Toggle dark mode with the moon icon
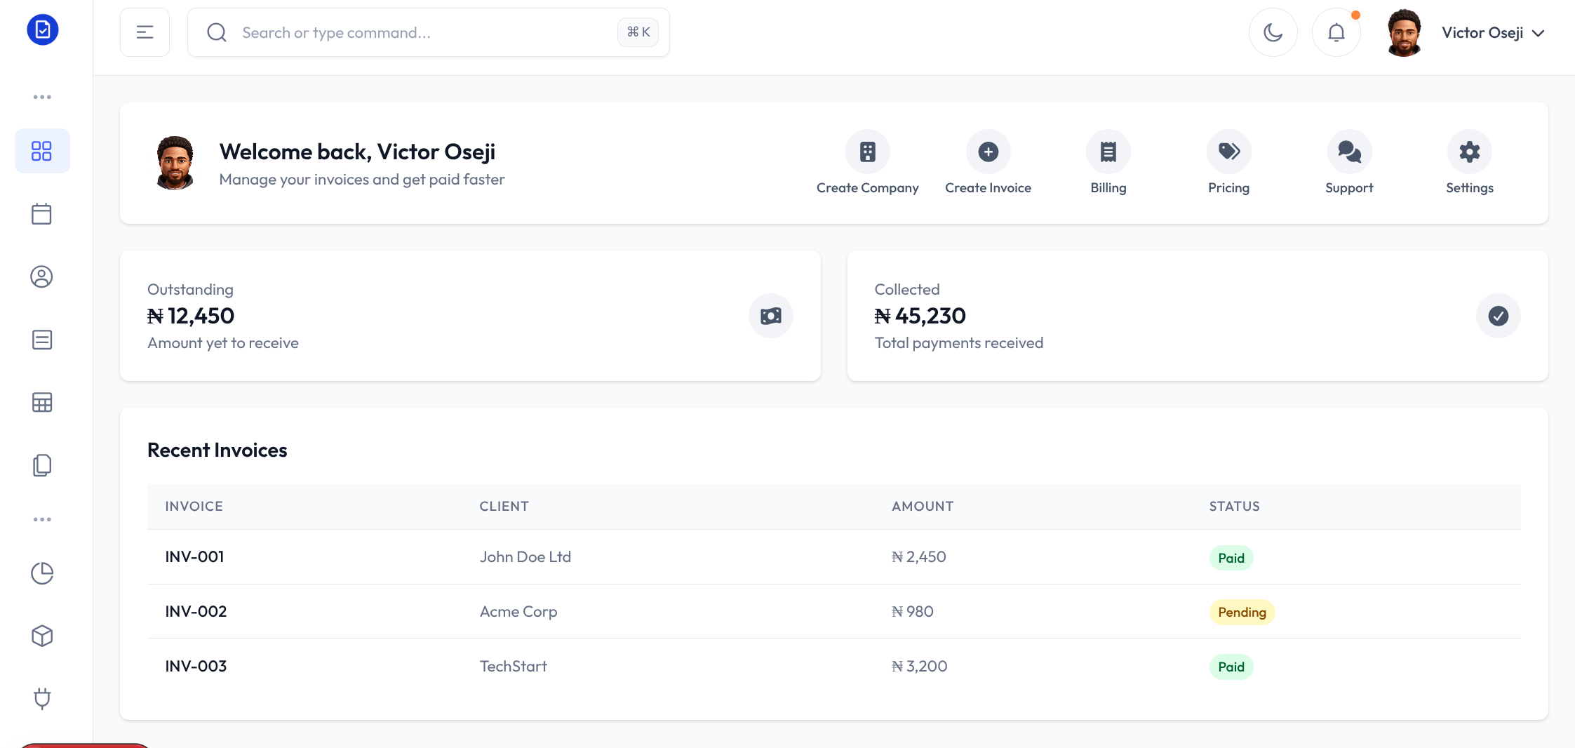The image size is (1575, 748). click(1273, 32)
